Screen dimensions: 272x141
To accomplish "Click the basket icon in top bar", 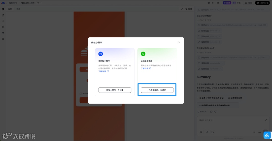I will [x=209, y=3].
